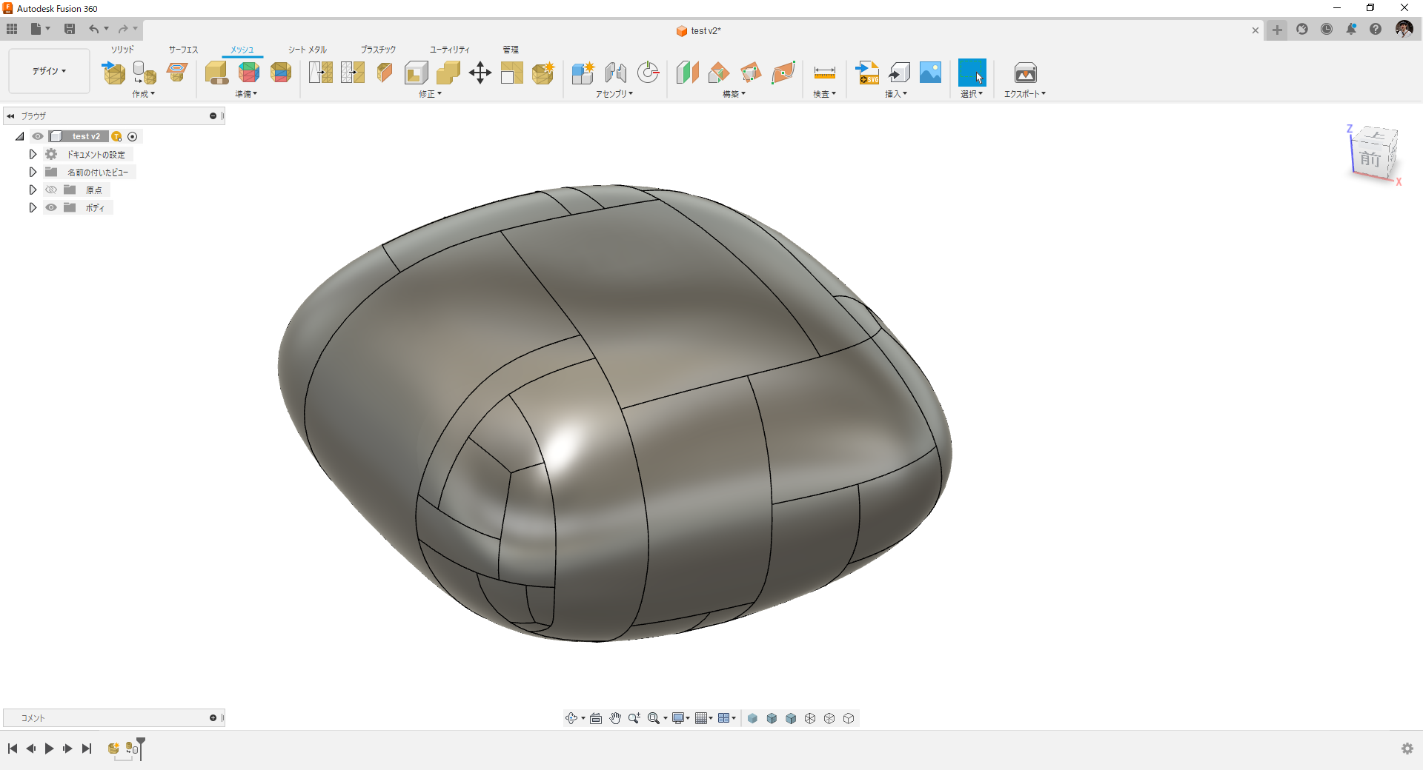The width and height of the screenshot is (1423, 770).
Task: Select the Pan tool in the navigation bar
Action: click(615, 718)
